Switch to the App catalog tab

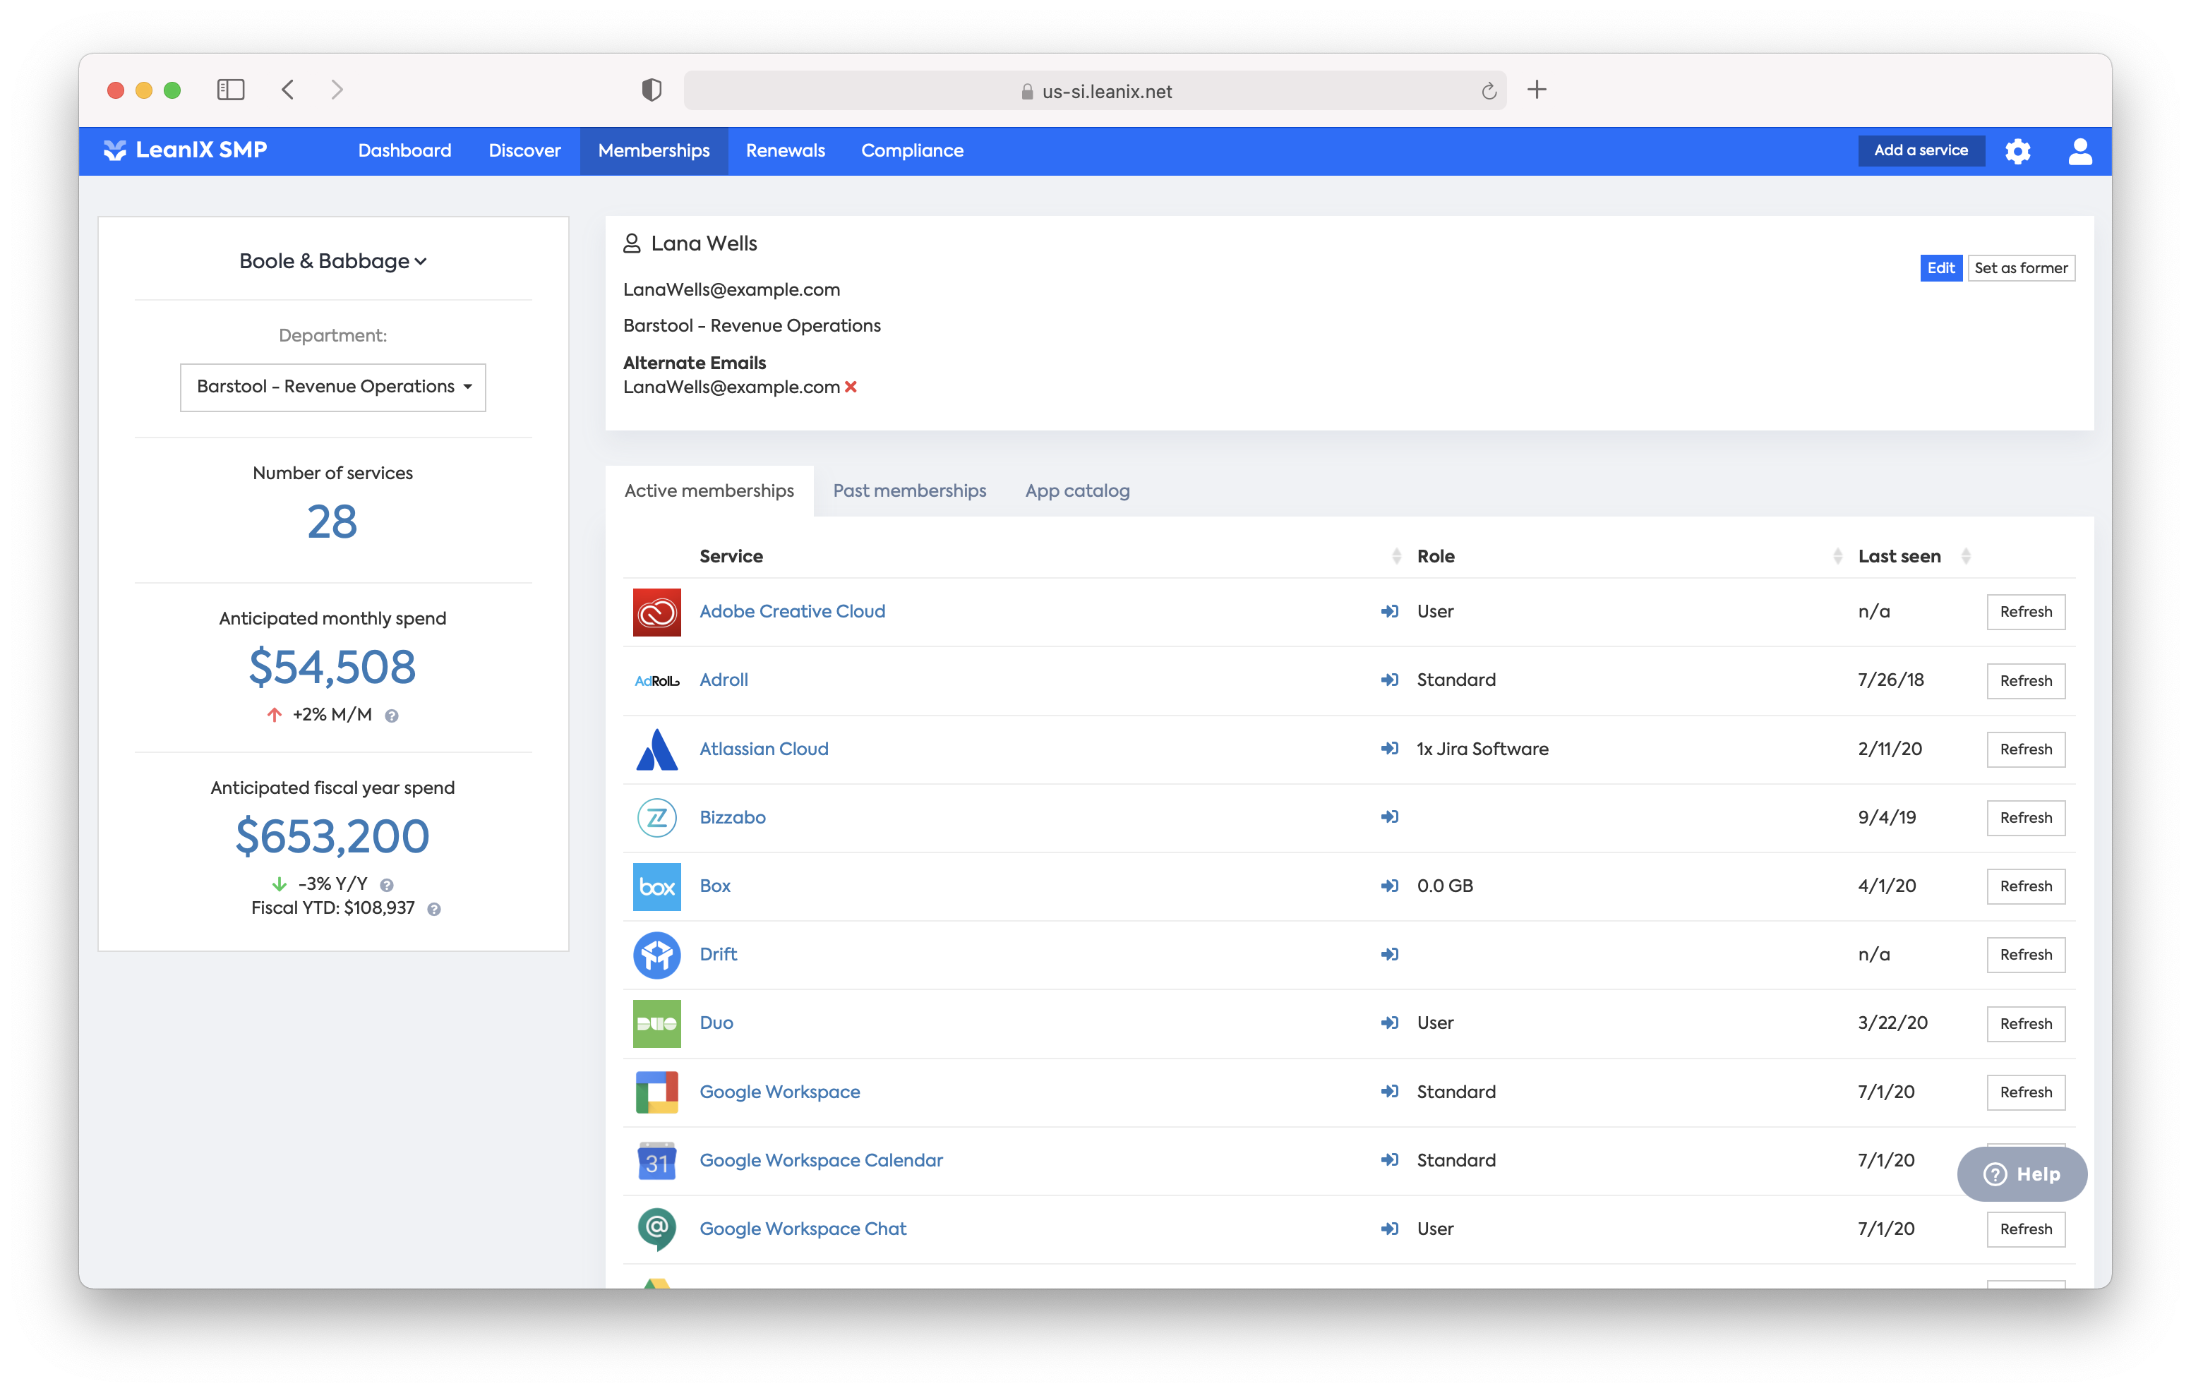pos(1077,491)
